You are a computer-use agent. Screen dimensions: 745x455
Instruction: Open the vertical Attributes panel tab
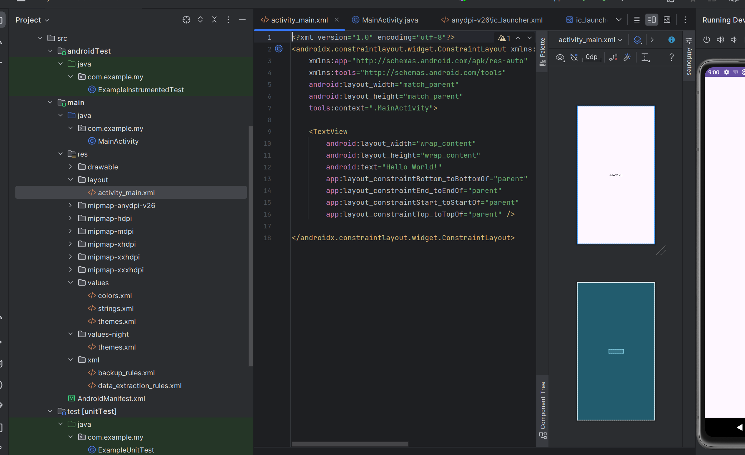click(x=689, y=57)
